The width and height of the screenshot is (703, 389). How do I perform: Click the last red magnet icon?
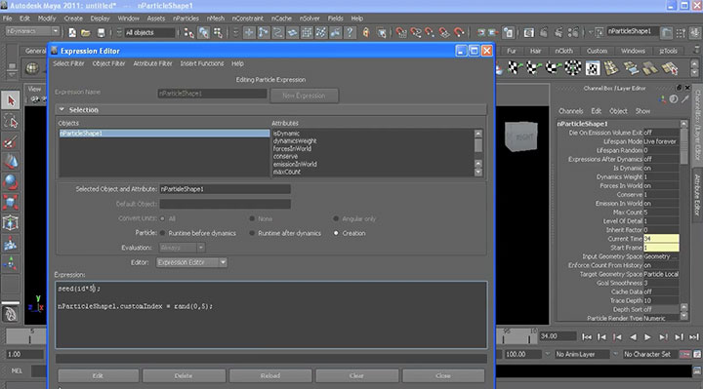pyautogui.click(x=459, y=33)
